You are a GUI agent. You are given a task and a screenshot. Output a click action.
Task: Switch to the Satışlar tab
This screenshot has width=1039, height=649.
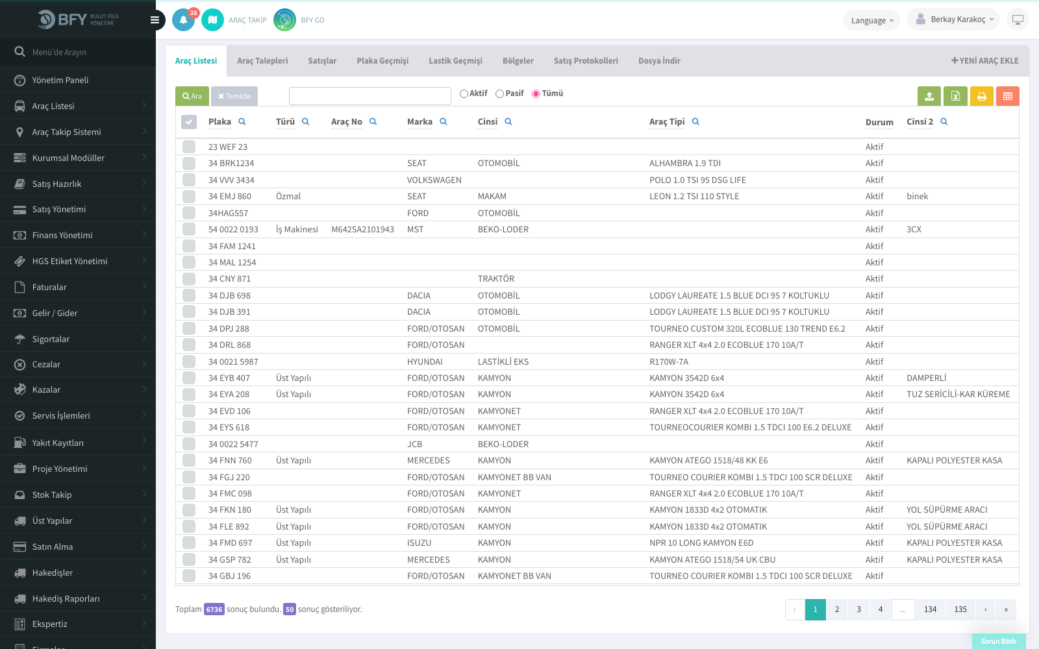[x=322, y=61]
